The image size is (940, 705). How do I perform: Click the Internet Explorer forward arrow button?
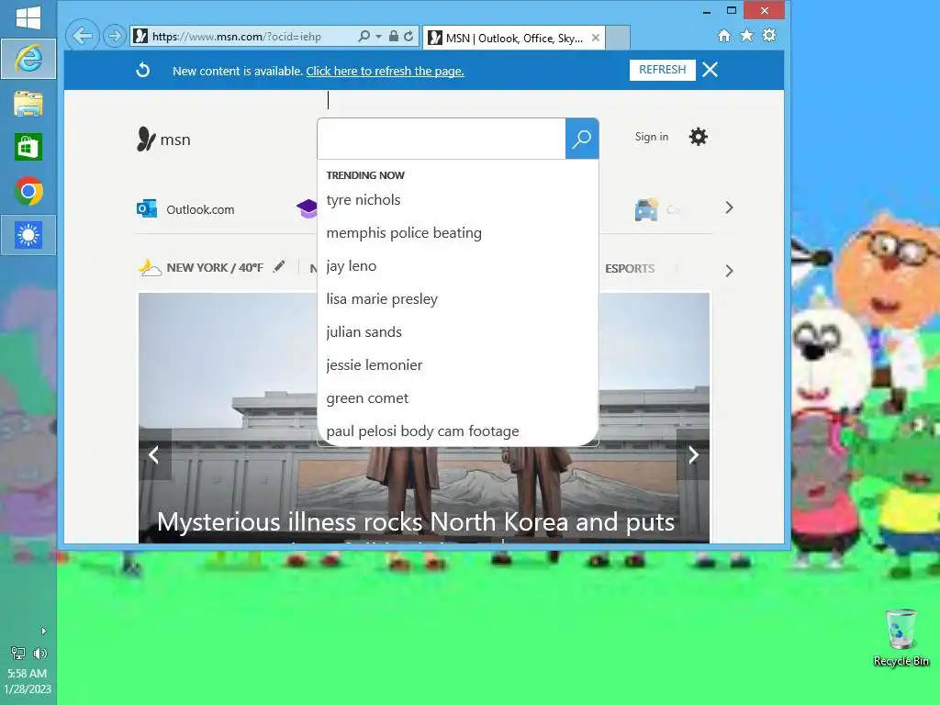pos(114,36)
